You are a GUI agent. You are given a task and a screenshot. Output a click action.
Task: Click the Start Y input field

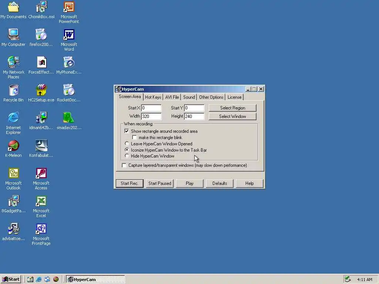click(x=194, y=108)
